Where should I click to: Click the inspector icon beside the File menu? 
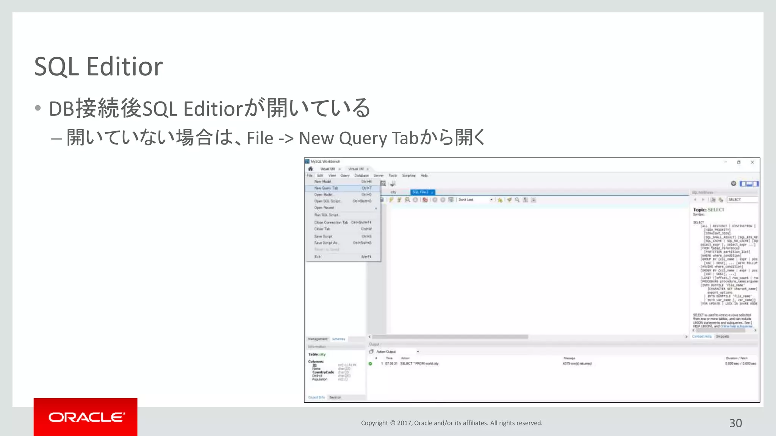click(x=383, y=184)
